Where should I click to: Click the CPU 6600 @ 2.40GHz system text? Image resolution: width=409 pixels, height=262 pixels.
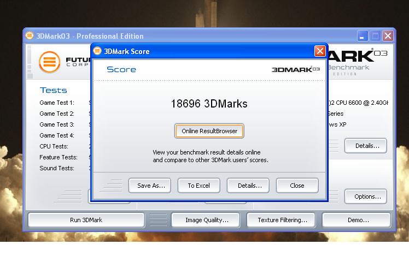(x=358, y=103)
